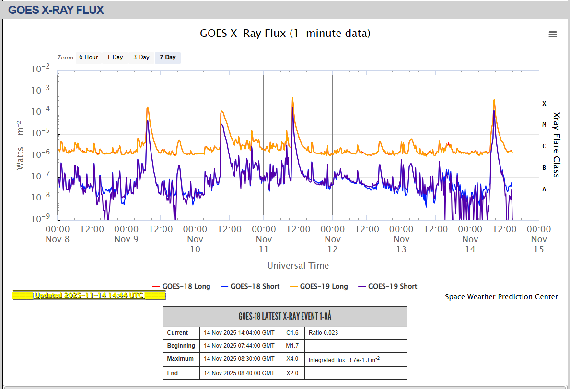Switch zoom to 1 Day

[x=115, y=57]
